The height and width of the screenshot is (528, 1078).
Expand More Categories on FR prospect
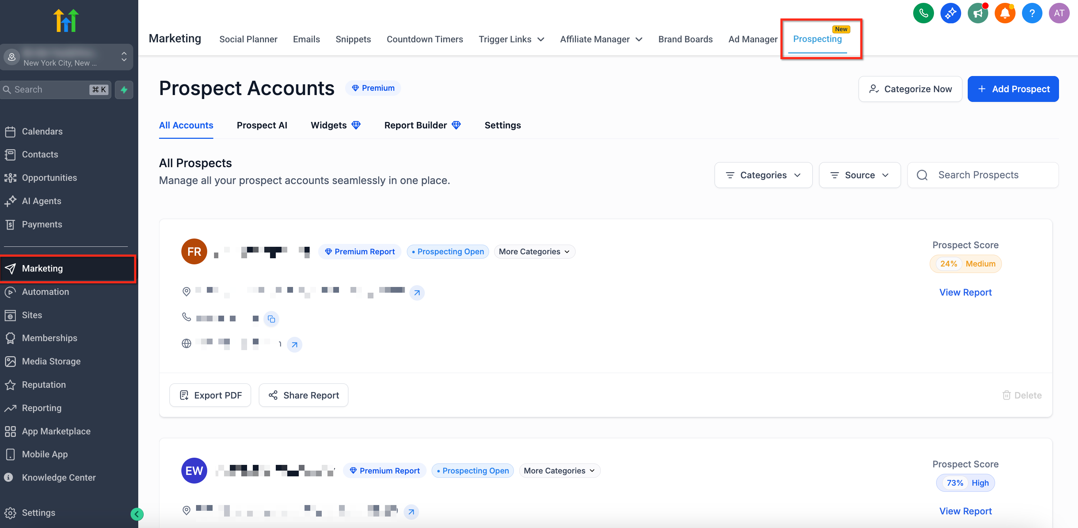click(534, 252)
